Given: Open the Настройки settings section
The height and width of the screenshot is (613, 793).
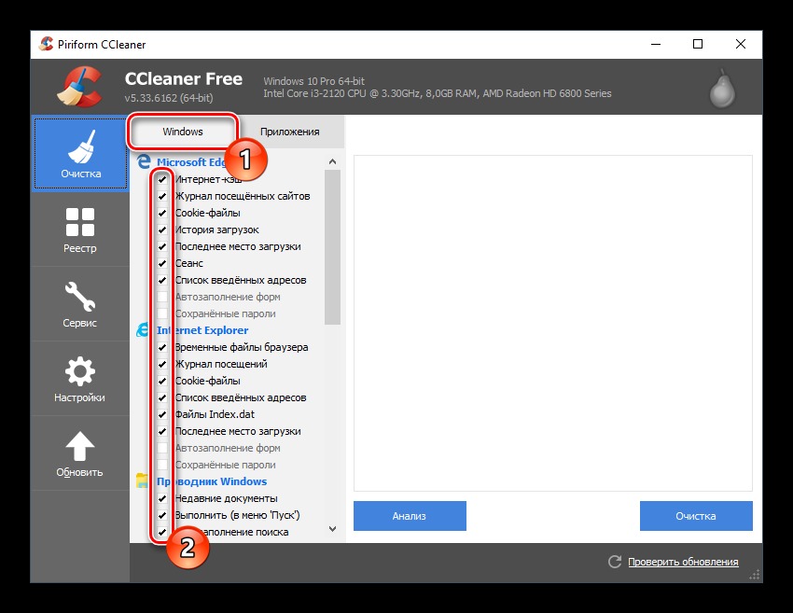Looking at the screenshot, I should point(80,379).
